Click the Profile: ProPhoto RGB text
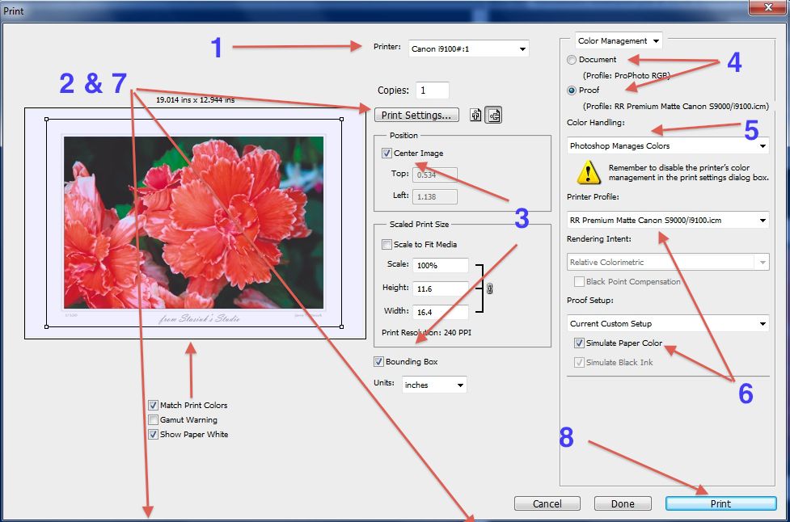This screenshot has width=790, height=522. click(x=626, y=75)
